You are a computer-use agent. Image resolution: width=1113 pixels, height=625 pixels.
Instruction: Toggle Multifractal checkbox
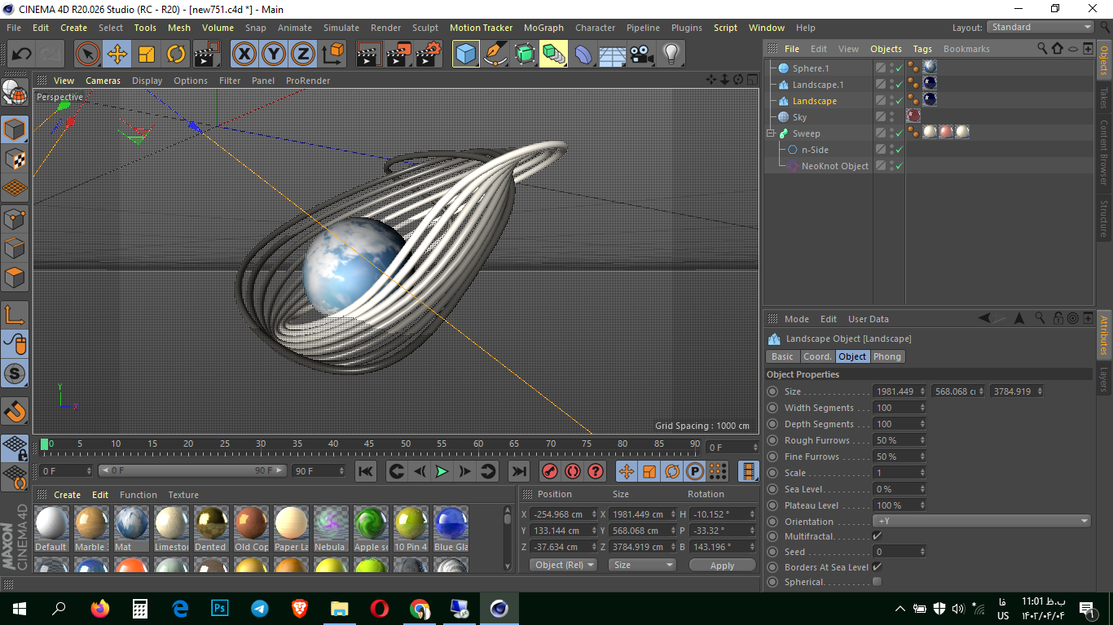pos(877,535)
